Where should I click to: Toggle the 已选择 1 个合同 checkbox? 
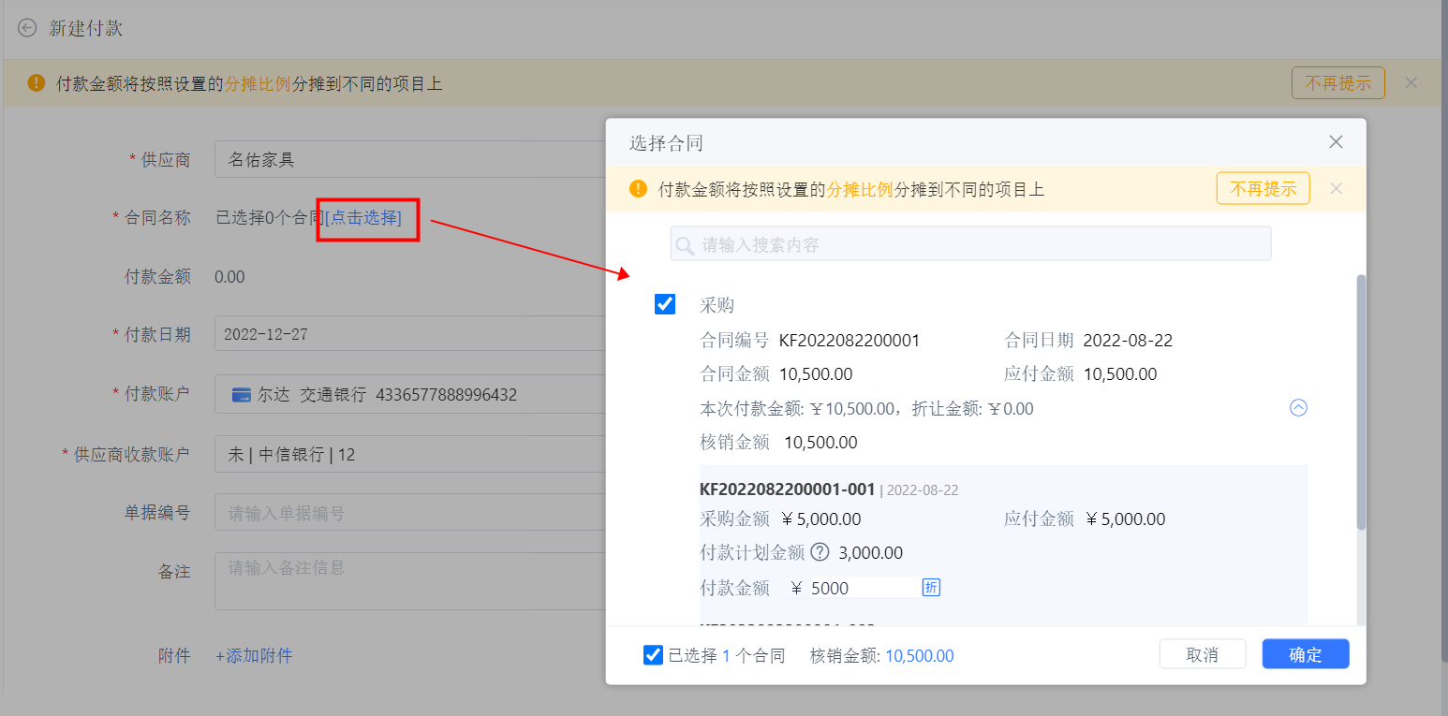tap(654, 655)
